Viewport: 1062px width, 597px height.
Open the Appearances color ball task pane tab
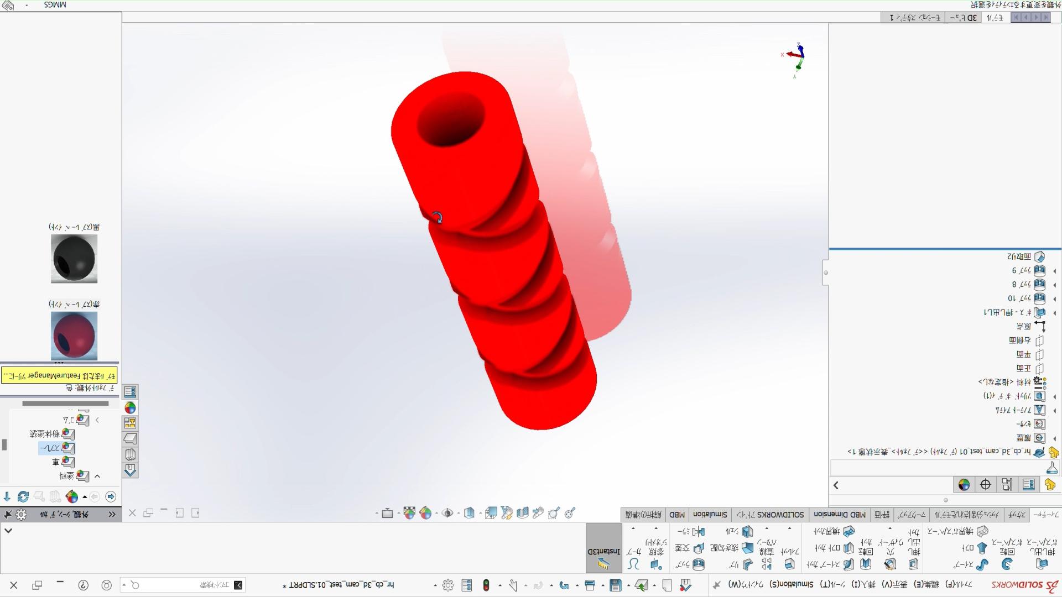pos(130,407)
